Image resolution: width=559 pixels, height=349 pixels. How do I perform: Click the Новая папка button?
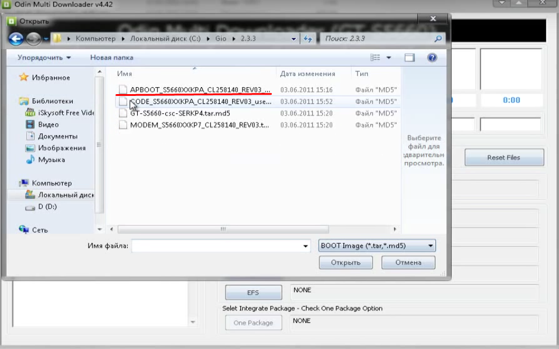click(111, 58)
